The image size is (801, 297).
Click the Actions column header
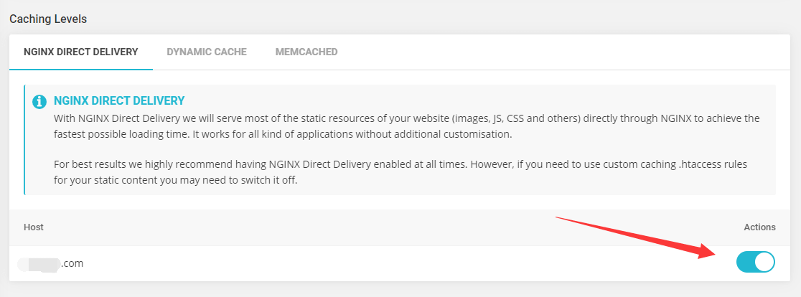(x=759, y=227)
